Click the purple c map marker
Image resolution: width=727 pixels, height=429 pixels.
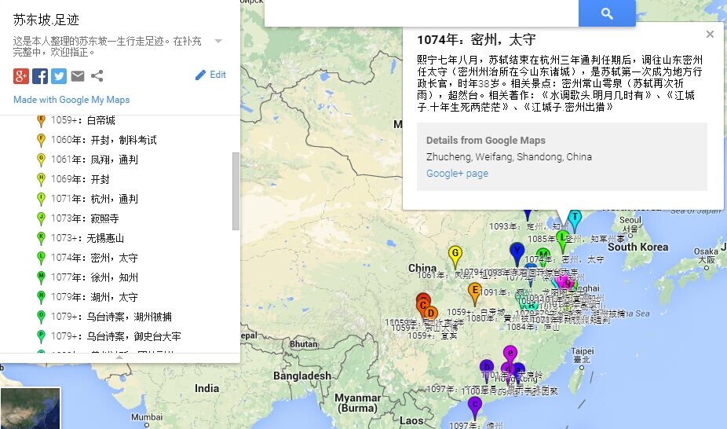click(474, 406)
